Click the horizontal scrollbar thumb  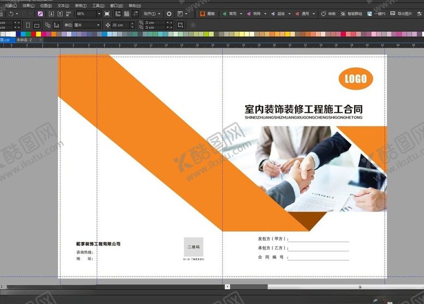click(x=346, y=287)
